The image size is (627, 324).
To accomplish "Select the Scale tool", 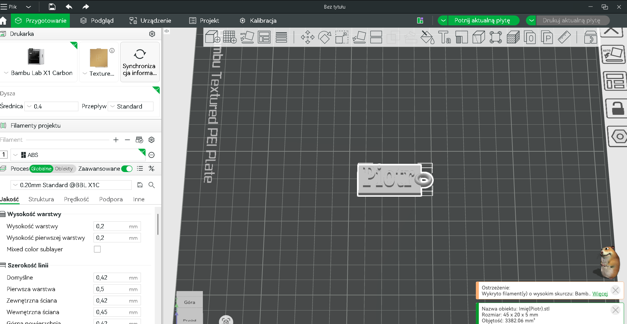I will pos(342,37).
